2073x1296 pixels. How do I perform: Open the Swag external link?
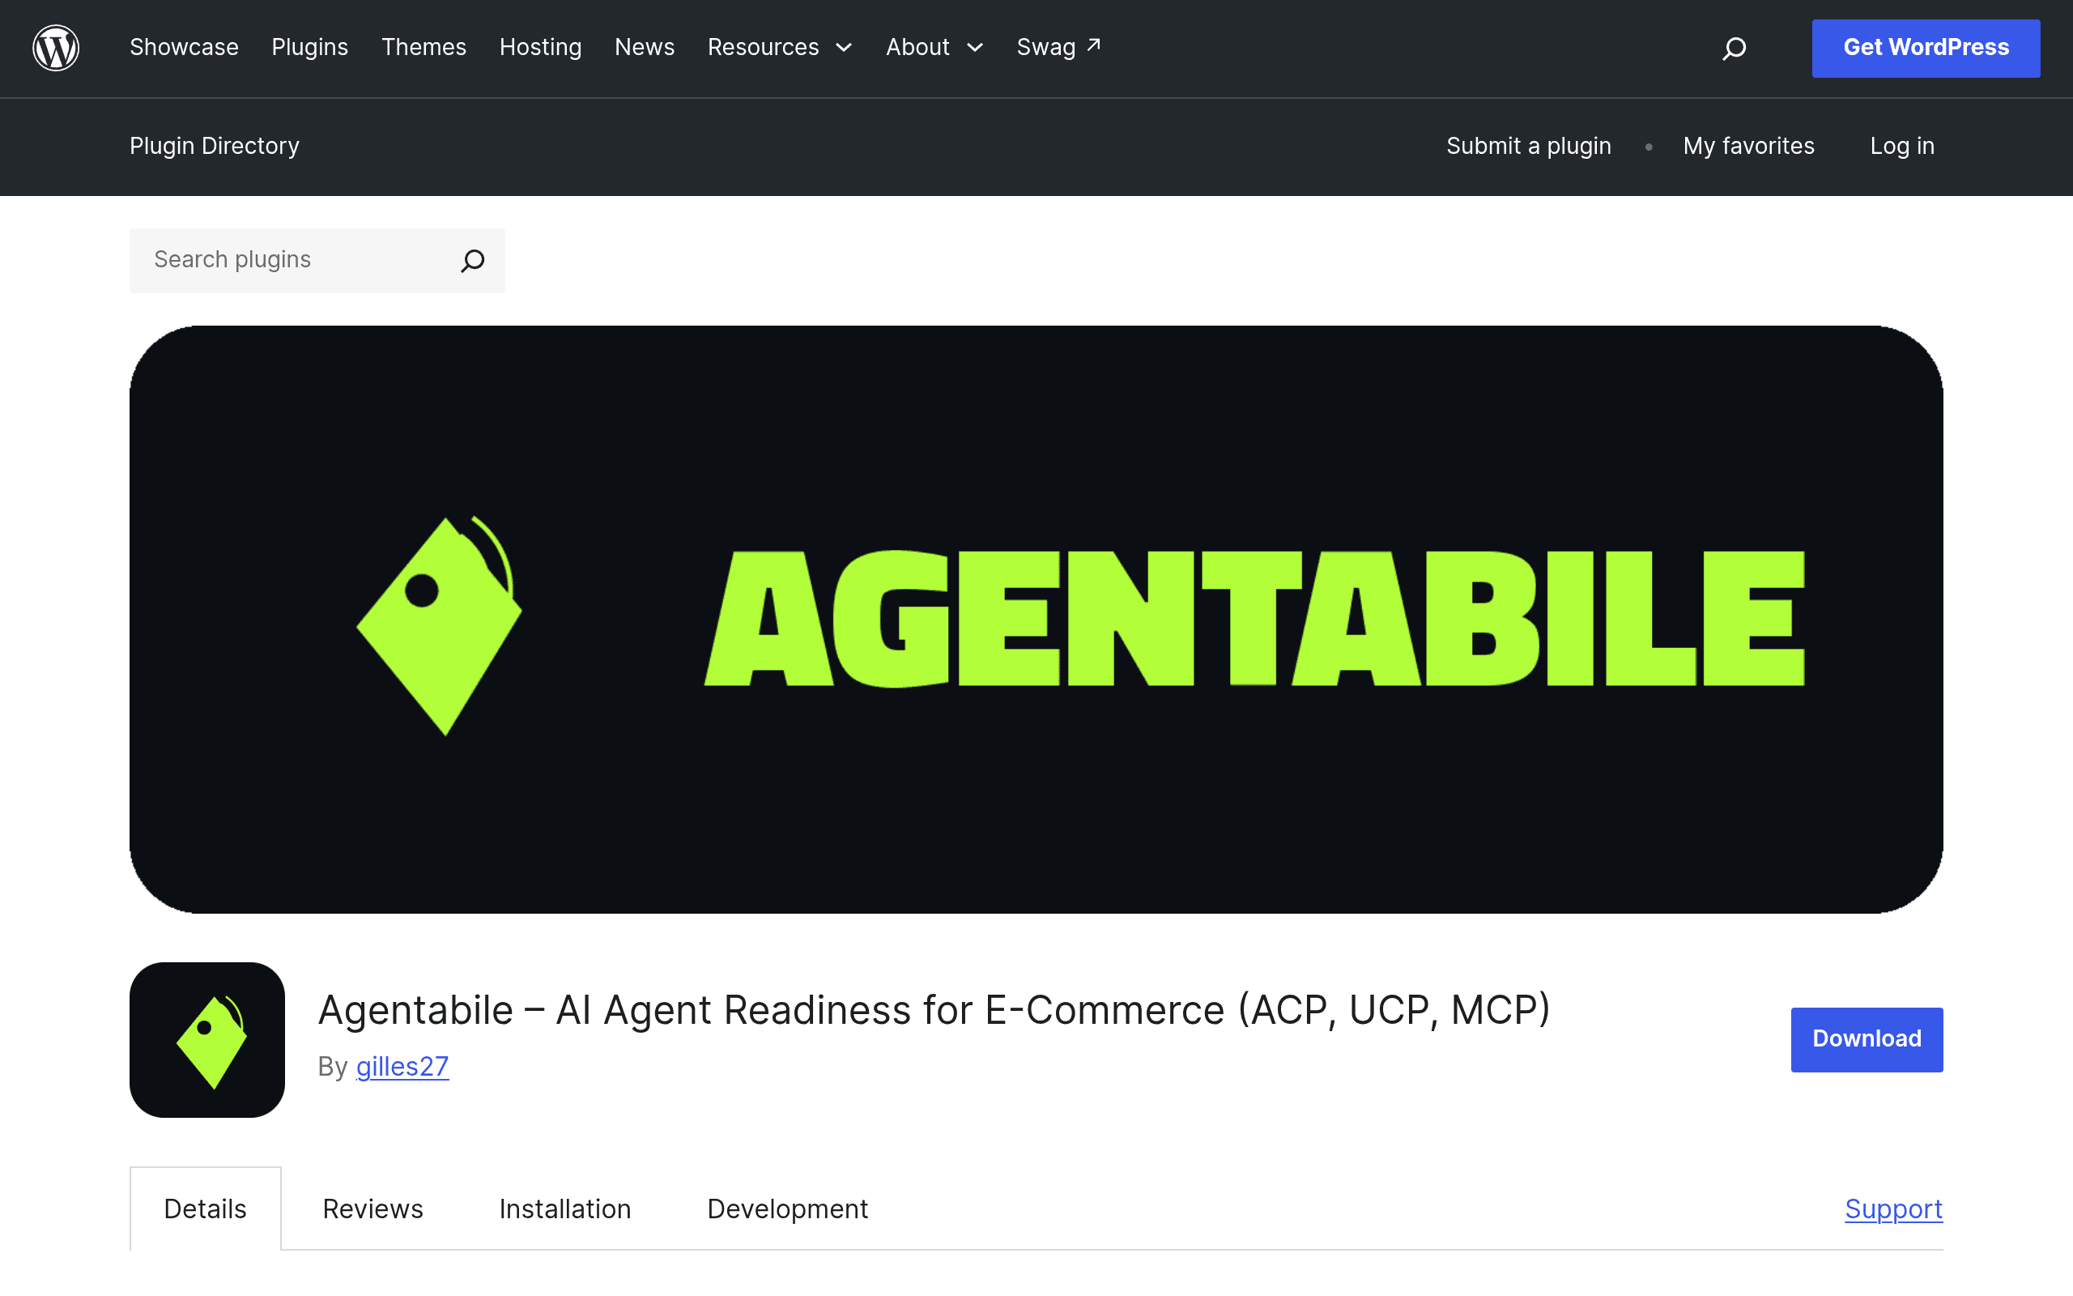1059,47
